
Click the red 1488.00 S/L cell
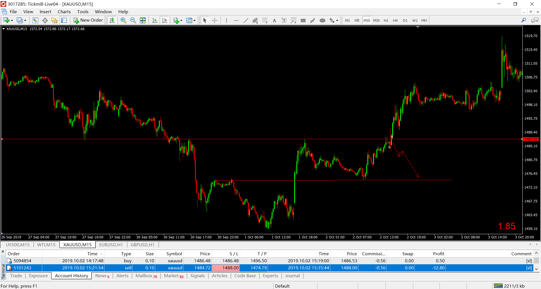pyautogui.click(x=225, y=268)
